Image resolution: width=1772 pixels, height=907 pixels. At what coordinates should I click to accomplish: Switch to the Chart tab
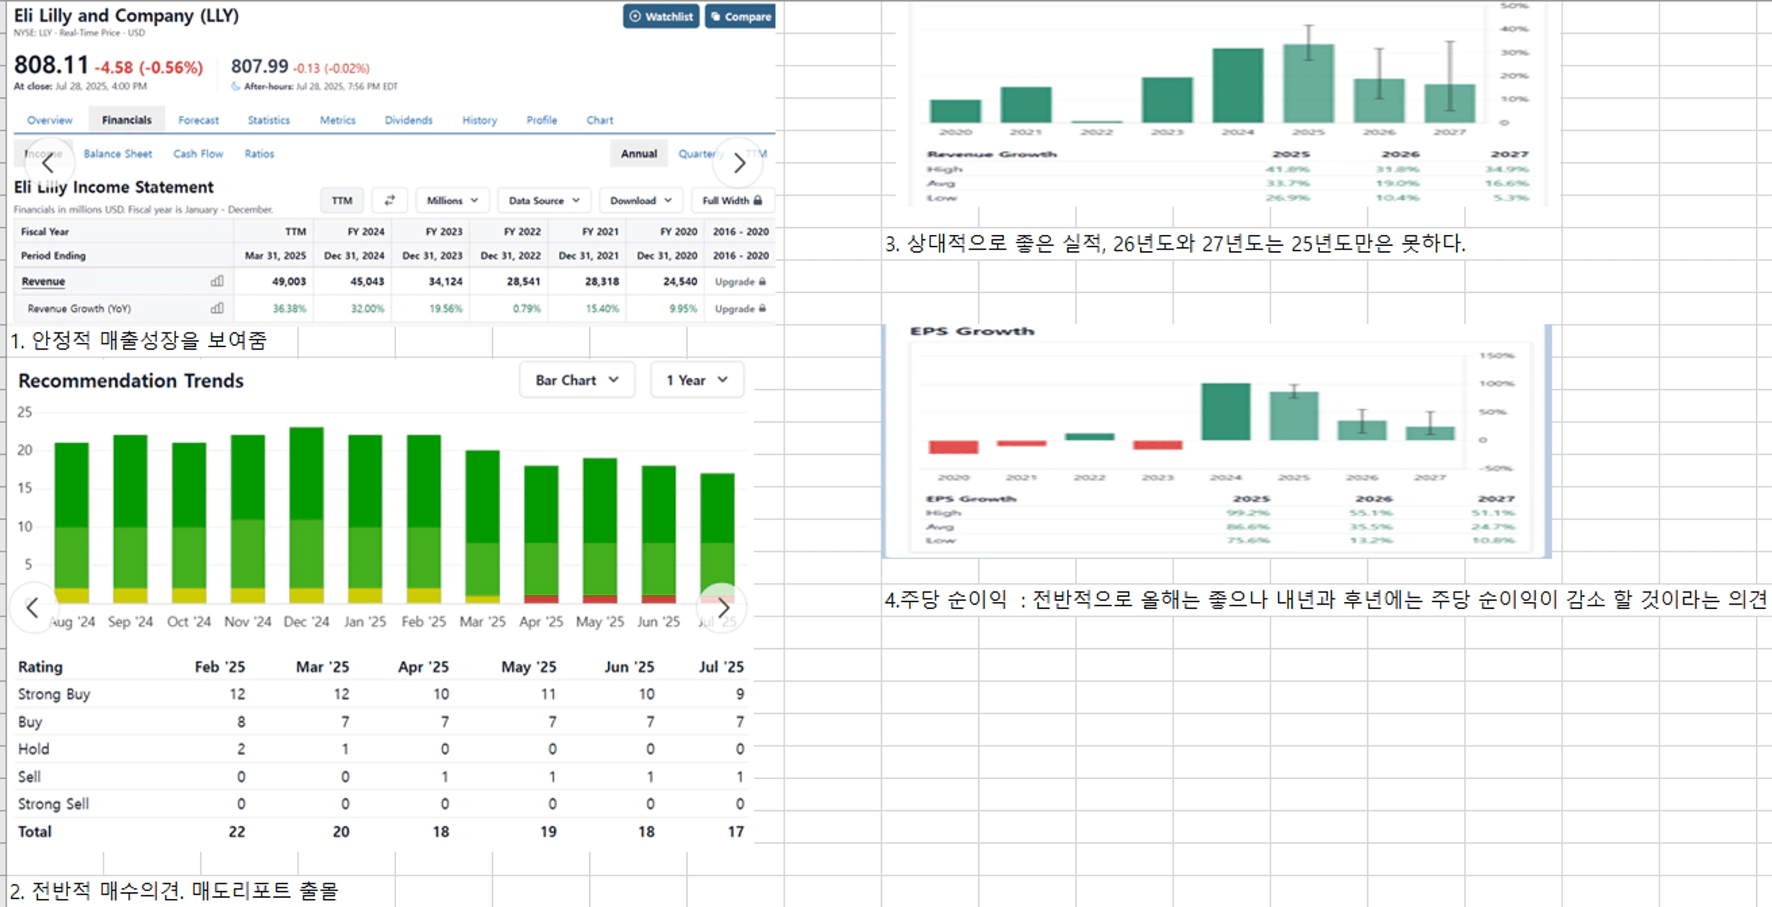coord(600,119)
